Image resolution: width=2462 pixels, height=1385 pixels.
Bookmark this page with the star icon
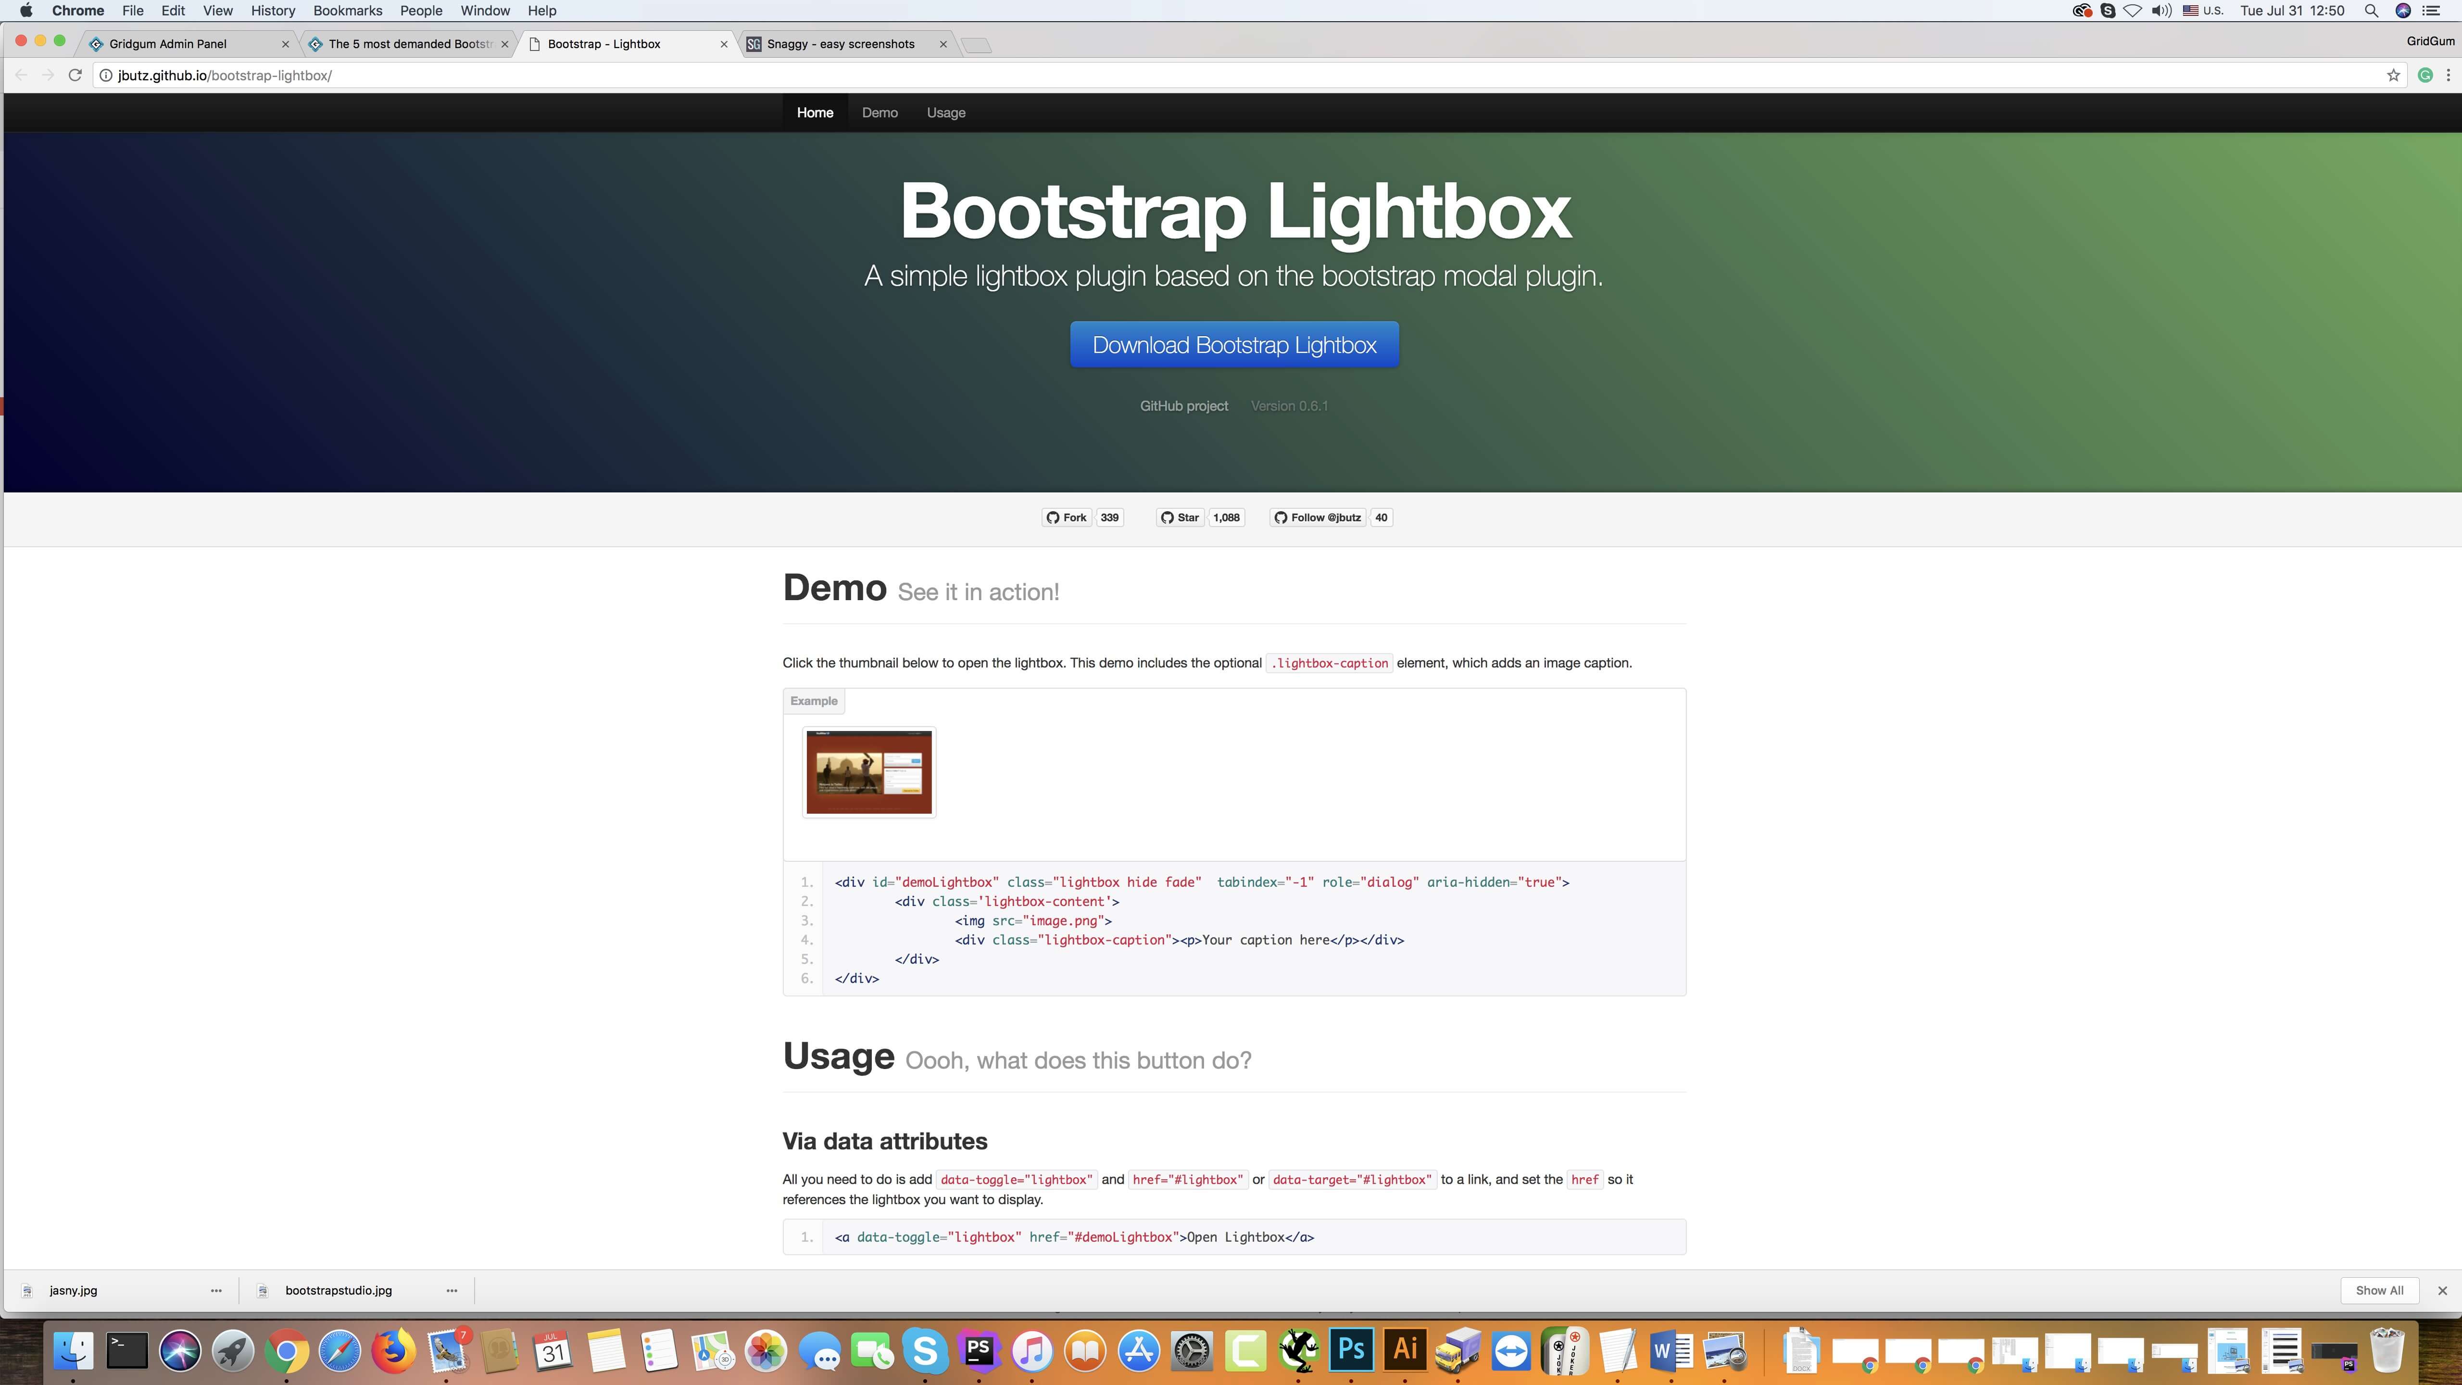2393,75
